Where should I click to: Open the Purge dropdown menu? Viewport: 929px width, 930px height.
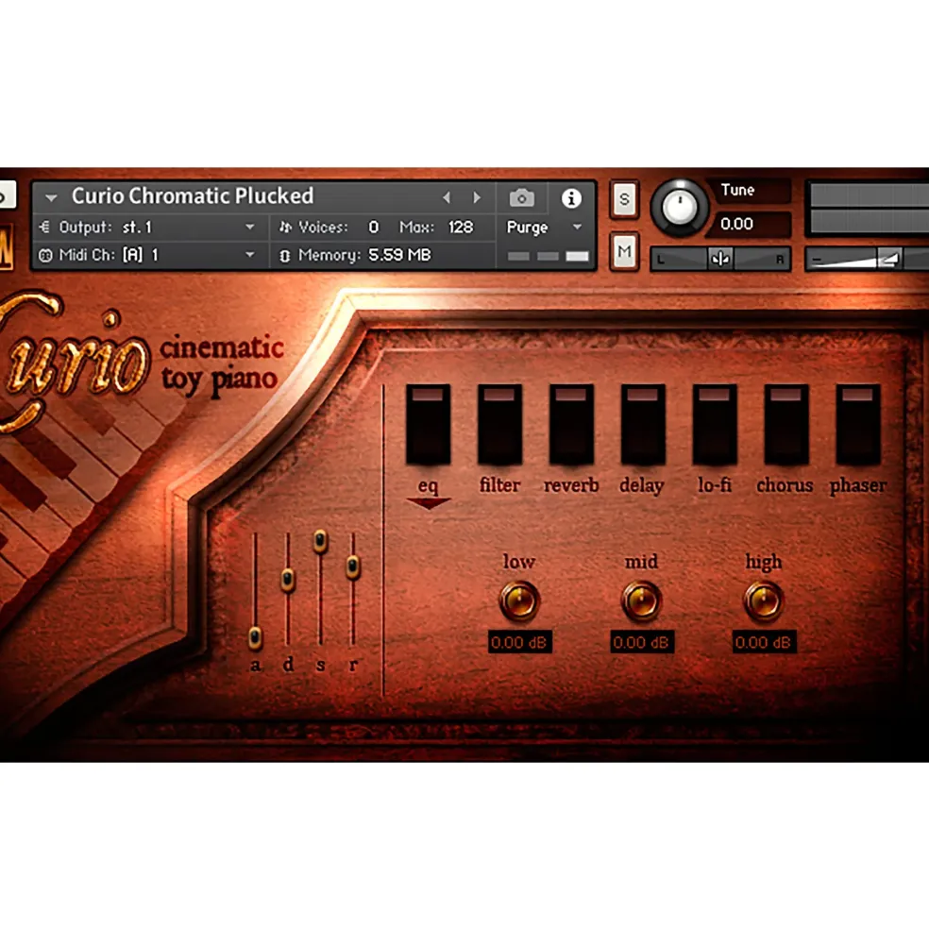[x=577, y=227]
